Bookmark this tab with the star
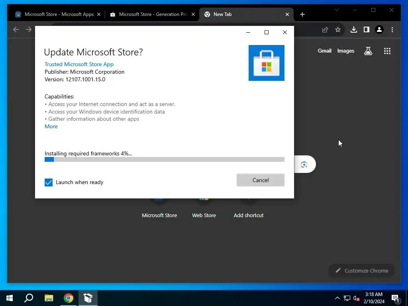Viewport: 408px width, 306px height. 338,29
